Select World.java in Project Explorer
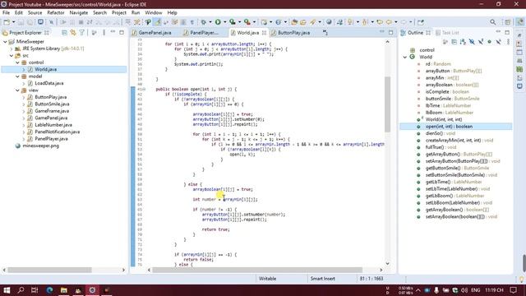 pyautogui.click(x=46, y=69)
